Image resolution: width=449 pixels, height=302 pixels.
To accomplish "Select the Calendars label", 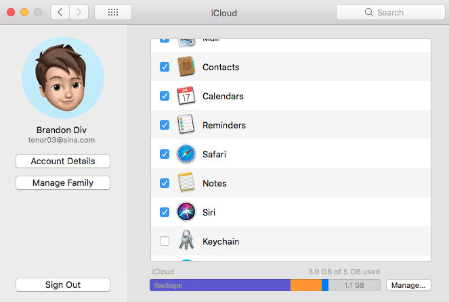I will 223,97.
